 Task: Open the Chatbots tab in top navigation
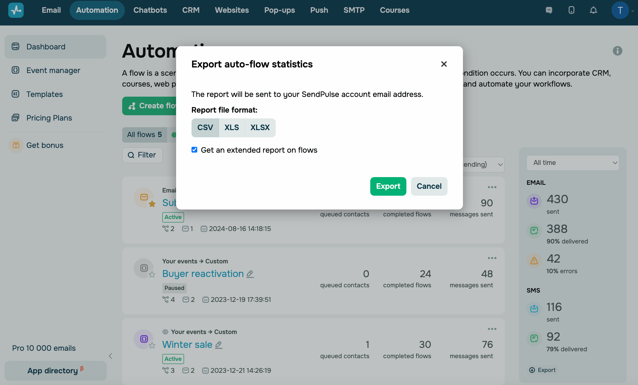[x=150, y=10]
